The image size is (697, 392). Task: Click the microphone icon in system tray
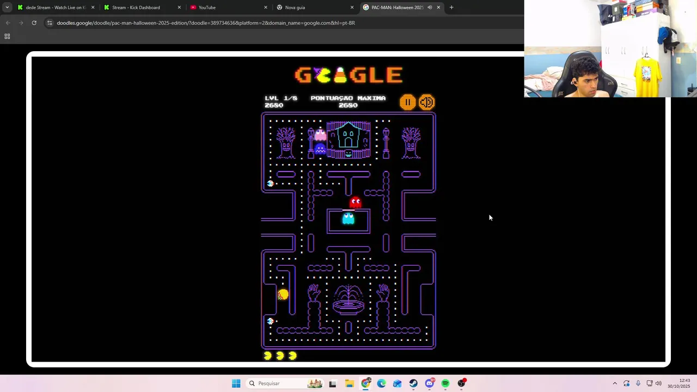(638, 383)
